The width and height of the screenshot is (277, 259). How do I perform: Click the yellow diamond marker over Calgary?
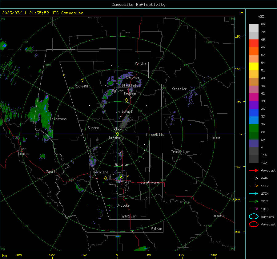click(x=121, y=177)
